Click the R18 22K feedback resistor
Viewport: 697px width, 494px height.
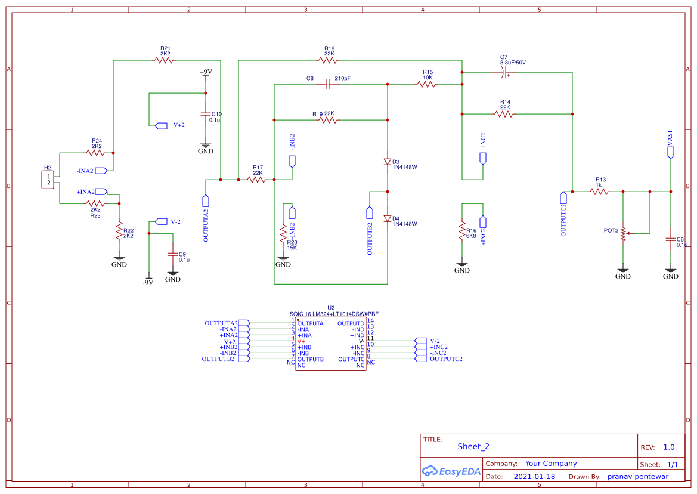click(x=329, y=60)
